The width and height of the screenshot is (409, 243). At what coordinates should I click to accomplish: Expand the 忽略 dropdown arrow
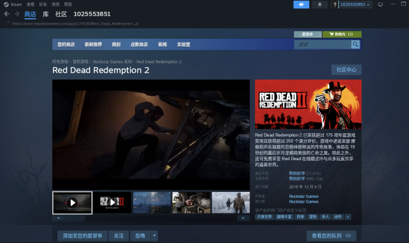[x=155, y=236]
